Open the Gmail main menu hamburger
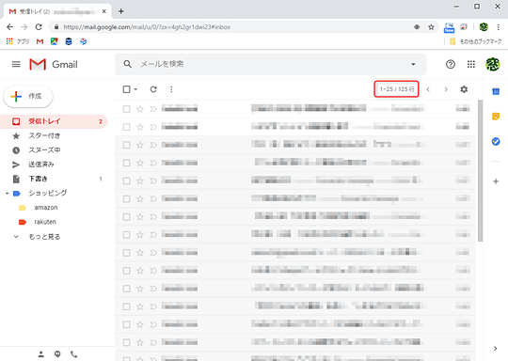This screenshot has width=508, height=361. (x=16, y=64)
